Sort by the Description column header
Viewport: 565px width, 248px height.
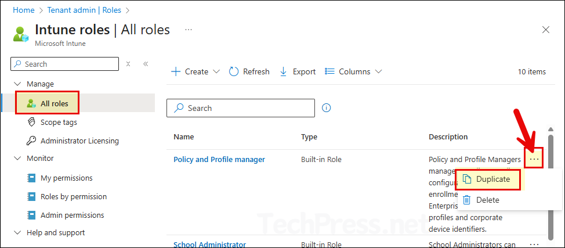click(x=448, y=137)
